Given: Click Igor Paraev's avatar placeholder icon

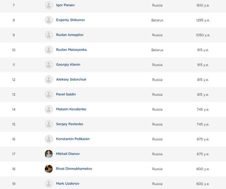Looking at the screenshot, I should [49, 5].
